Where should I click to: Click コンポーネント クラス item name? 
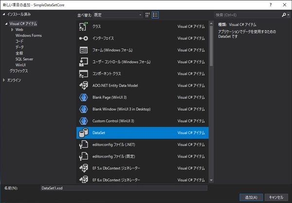(107, 74)
